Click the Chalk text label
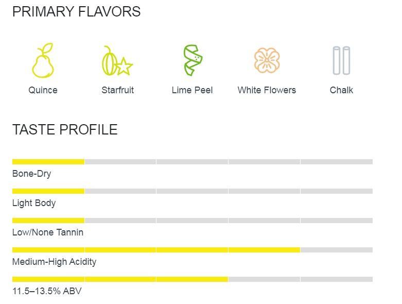This screenshot has width=402, height=304. click(x=341, y=90)
